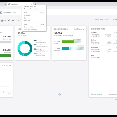This screenshot has height=117, width=117.
Task: Click the green Deposited $1,630 bar
Action: (5, 56)
